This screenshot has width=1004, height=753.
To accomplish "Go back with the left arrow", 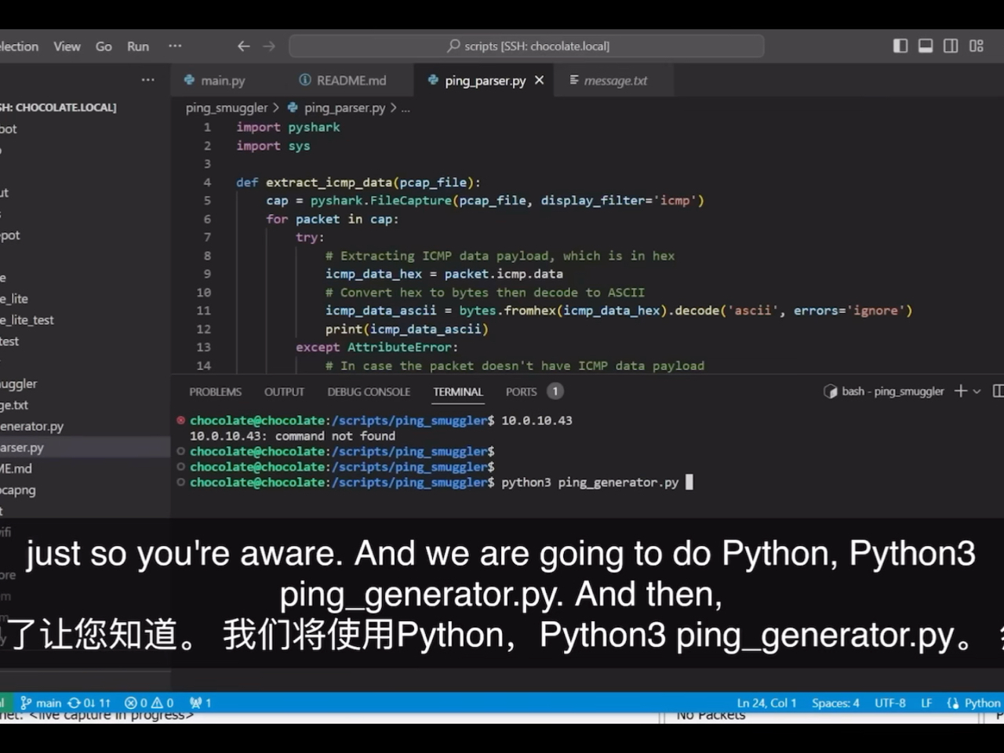I will pyautogui.click(x=244, y=46).
